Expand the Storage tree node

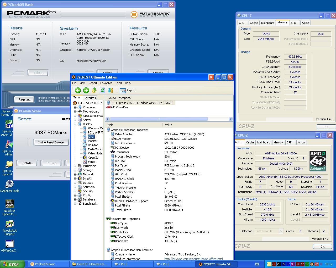(x=75, y=170)
